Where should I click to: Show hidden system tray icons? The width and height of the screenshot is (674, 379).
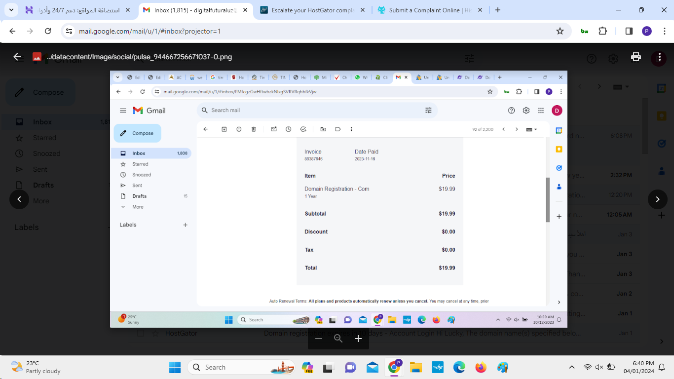[572, 367]
